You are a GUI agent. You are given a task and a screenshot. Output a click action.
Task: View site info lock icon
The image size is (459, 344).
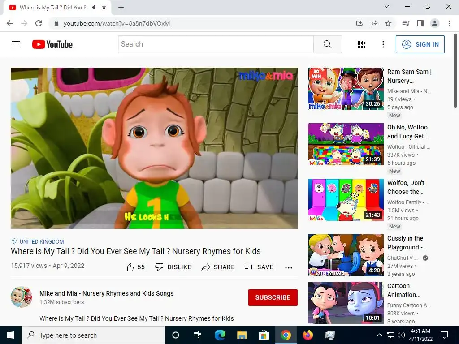56,23
